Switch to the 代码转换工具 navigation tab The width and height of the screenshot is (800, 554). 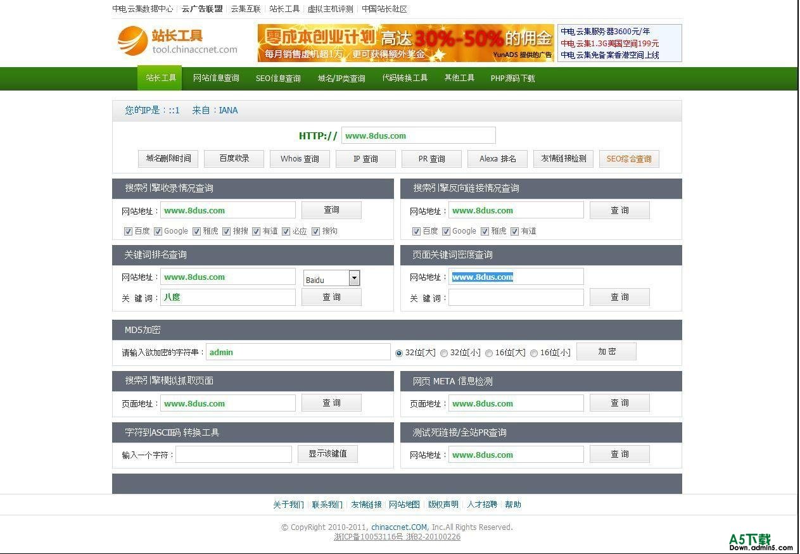[x=405, y=78]
